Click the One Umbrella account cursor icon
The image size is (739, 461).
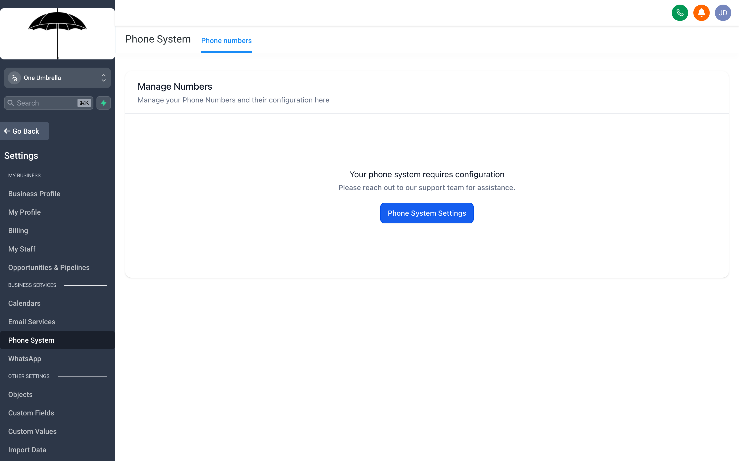pos(14,78)
